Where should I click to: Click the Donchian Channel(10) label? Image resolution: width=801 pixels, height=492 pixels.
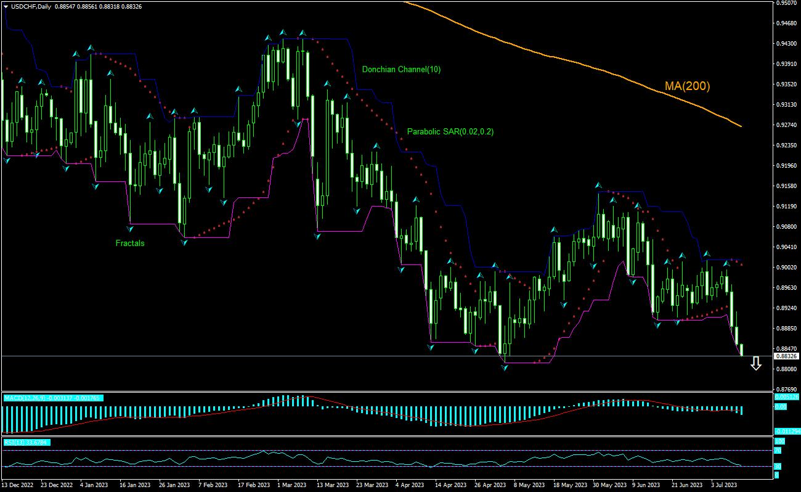pyautogui.click(x=401, y=70)
